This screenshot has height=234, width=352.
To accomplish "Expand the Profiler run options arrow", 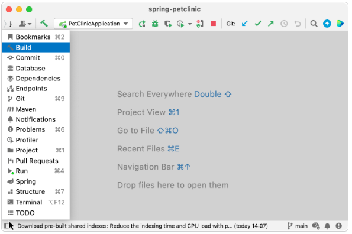I will click(x=190, y=24).
